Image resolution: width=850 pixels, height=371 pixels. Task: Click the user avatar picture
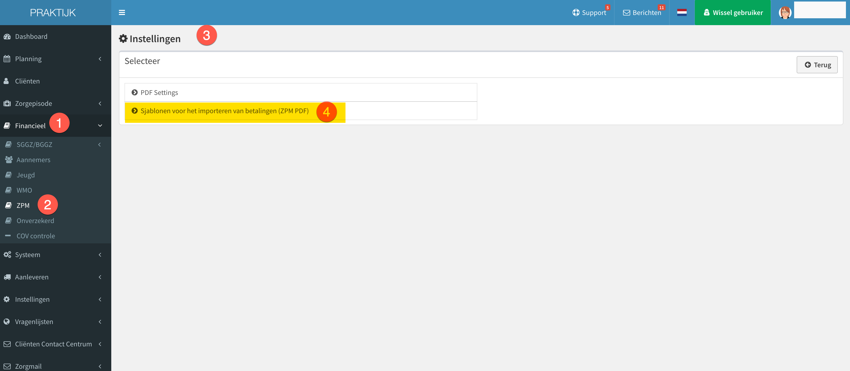(785, 12)
